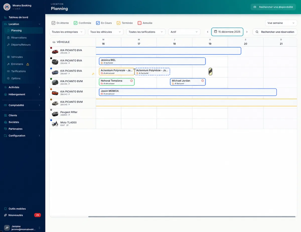This screenshot has height=232, width=301.
Task: Open Tableau de bord from sidebar
Action: click(x=18, y=17)
